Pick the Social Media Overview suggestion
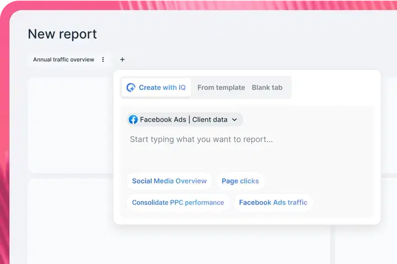397x264 pixels. 169,181
